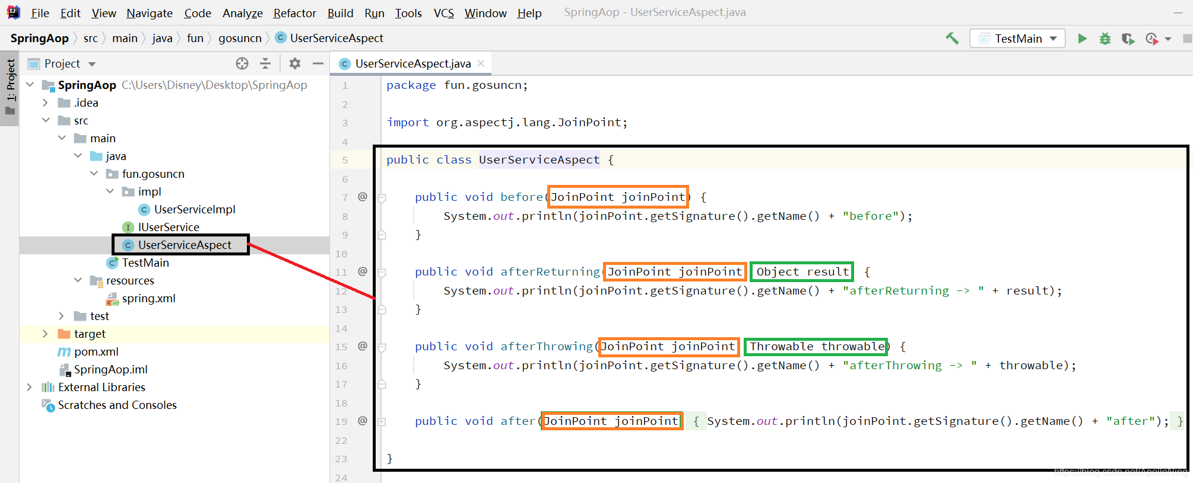Click the Build project hammer icon

point(952,39)
